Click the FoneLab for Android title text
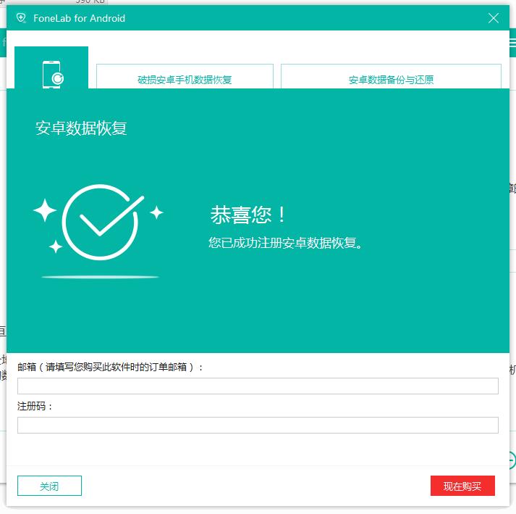This screenshot has width=516, height=514. [x=79, y=18]
